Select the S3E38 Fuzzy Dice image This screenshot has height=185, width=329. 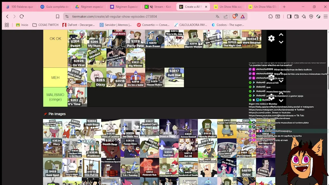tap(130, 148)
